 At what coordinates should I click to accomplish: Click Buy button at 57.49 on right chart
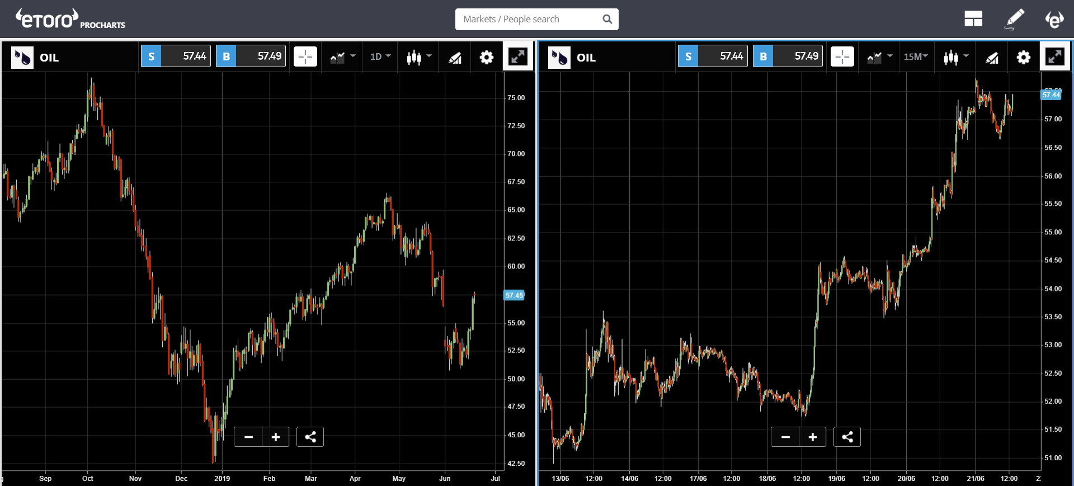(788, 56)
